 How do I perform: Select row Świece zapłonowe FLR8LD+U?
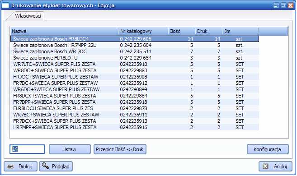[x=135, y=58]
